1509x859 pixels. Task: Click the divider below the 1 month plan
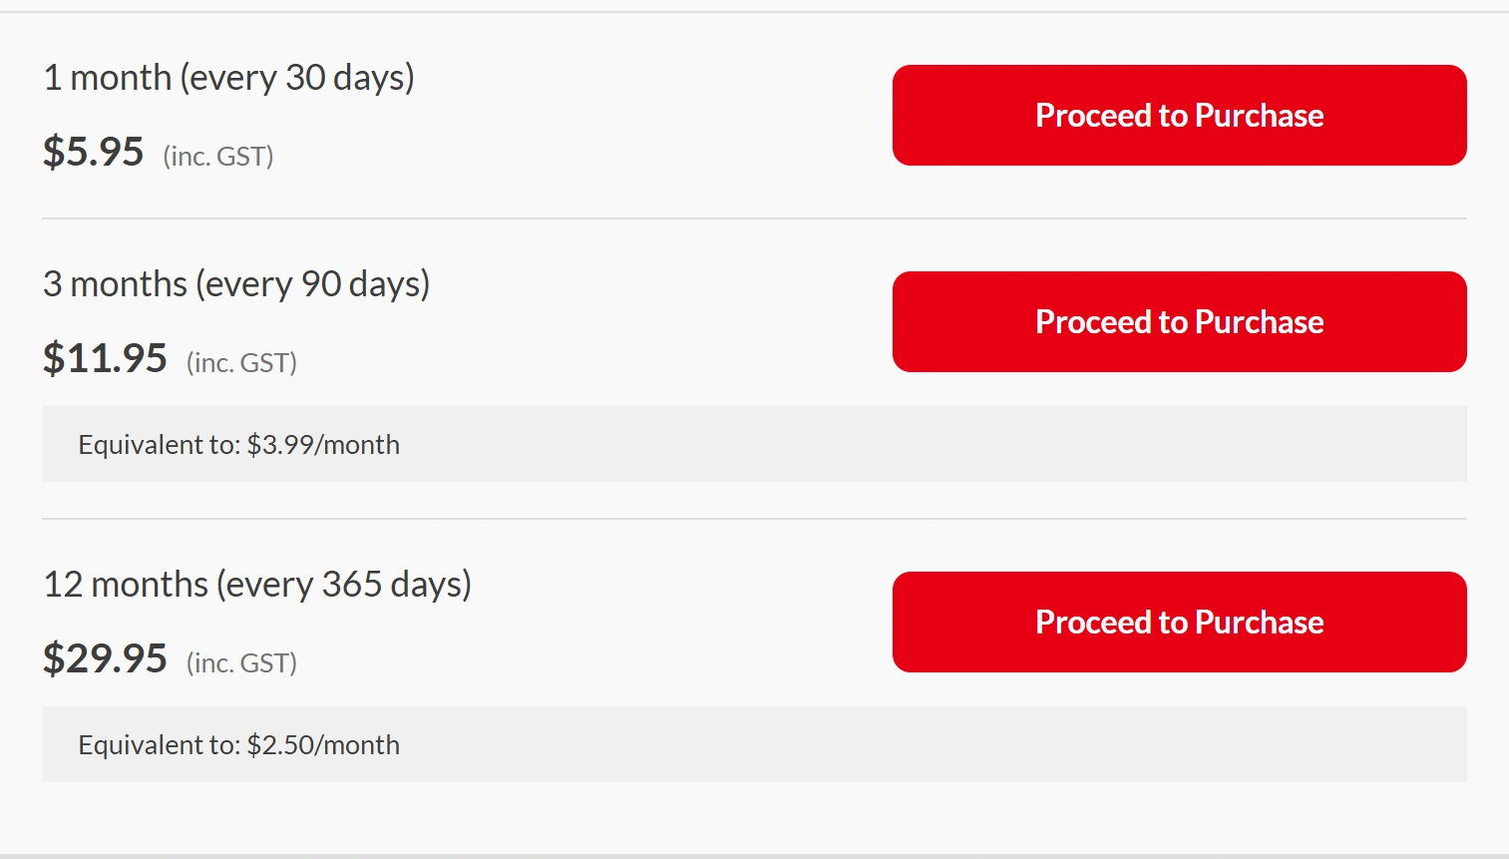pos(754,218)
